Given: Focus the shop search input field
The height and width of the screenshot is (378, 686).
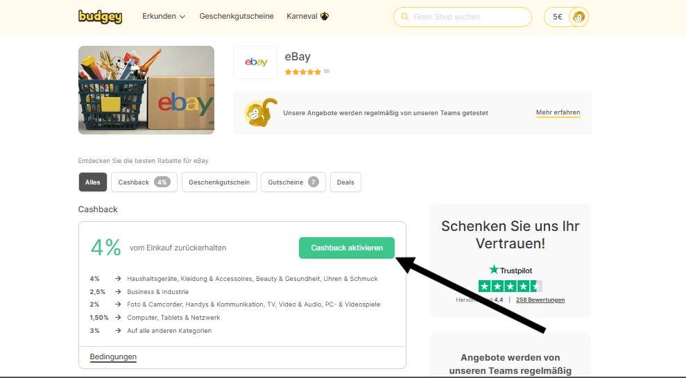Looking at the screenshot, I should coord(463,17).
